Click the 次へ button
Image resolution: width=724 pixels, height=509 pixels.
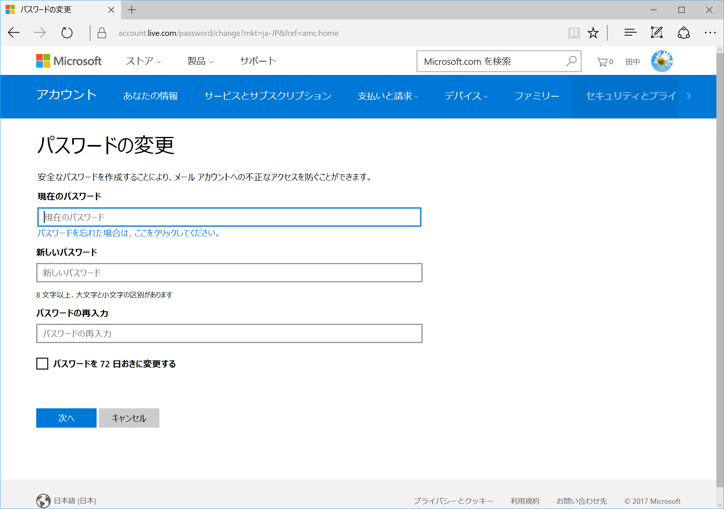point(66,418)
